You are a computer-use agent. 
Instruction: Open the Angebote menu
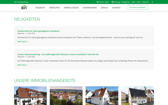pyautogui.click(x=40, y=8)
